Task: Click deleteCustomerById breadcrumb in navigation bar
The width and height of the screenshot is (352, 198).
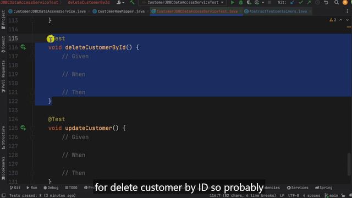Action: [x=89, y=2]
